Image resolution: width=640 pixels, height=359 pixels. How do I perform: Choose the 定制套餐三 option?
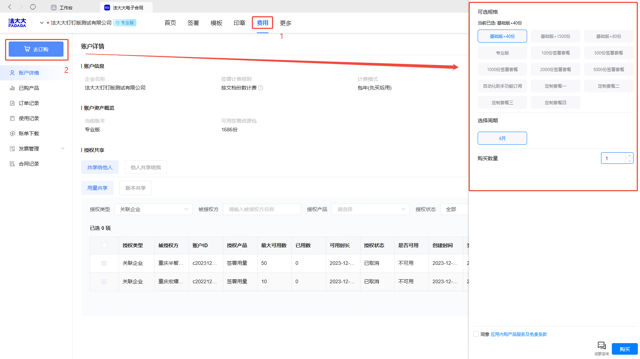click(502, 102)
